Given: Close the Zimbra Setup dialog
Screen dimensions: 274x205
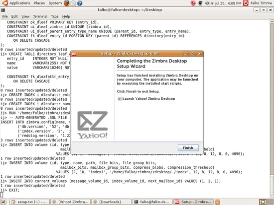Looking at the screenshot, I should click(199, 54).
